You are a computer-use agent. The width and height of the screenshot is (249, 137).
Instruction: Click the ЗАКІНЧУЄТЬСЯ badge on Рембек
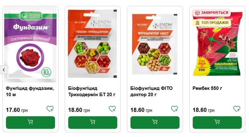tap(212, 13)
